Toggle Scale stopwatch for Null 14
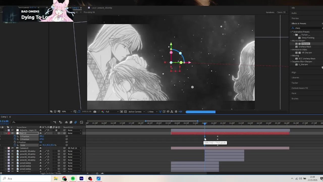This screenshot has width=323, height=182. 15,145
